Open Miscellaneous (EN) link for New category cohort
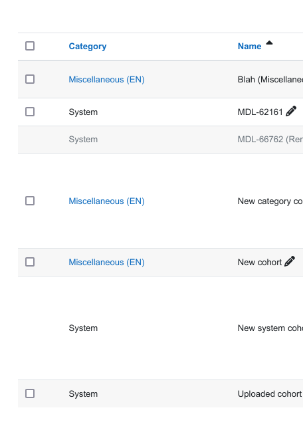The height and width of the screenshot is (440, 303). pyautogui.click(x=106, y=201)
